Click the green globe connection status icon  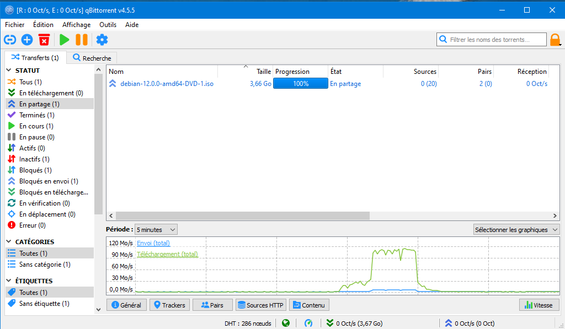click(286, 323)
